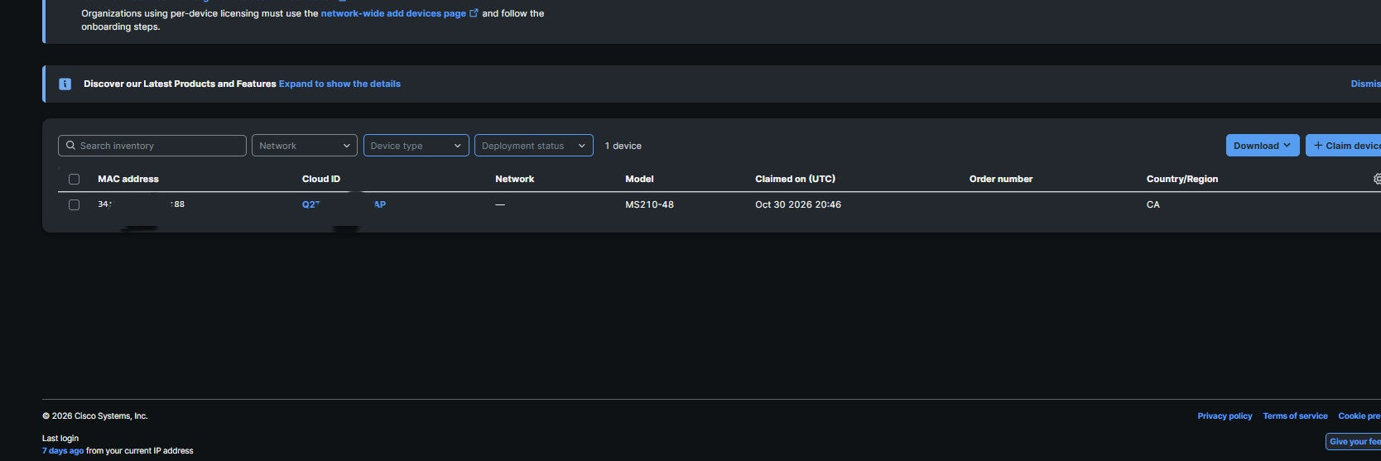The height and width of the screenshot is (461, 1381).
Task: Sort by Model column header
Action: (x=639, y=179)
